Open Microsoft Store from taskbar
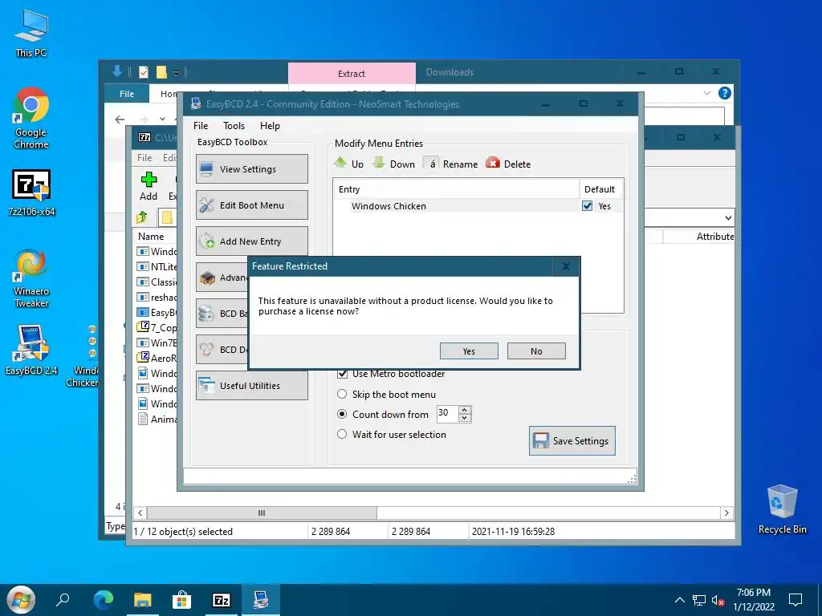 [182, 600]
